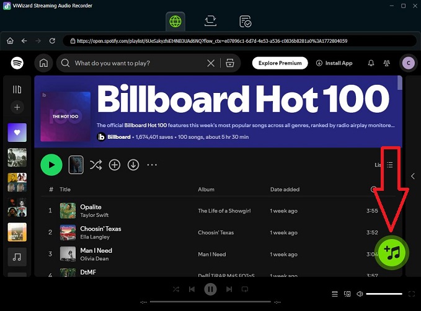
Task: Click the Choosin' Texas album thumbnail
Action: point(68,232)
